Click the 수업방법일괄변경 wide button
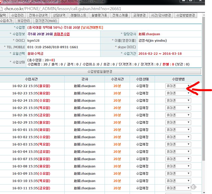The width and height of the screenshot is (212, 194). [x=100, y=72]
